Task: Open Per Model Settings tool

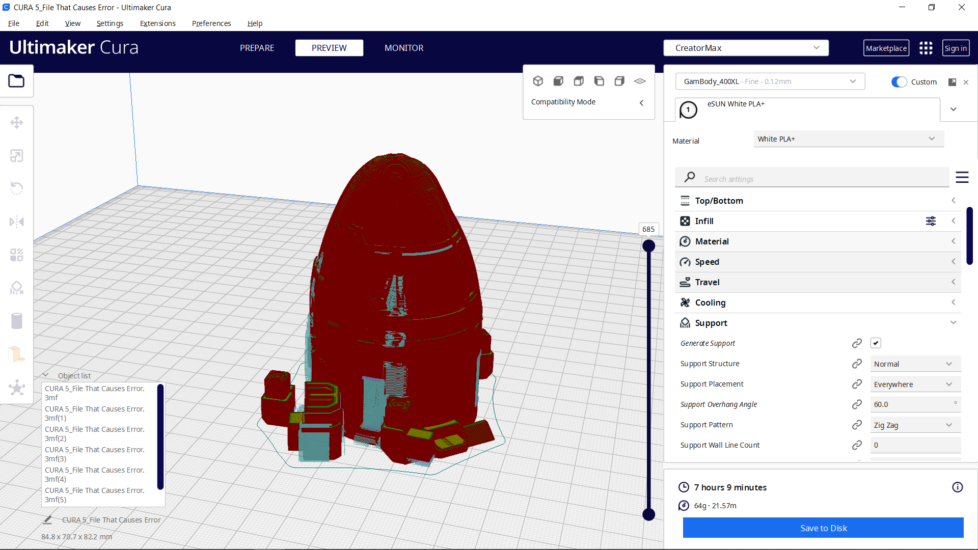Action: click(16, 255)
